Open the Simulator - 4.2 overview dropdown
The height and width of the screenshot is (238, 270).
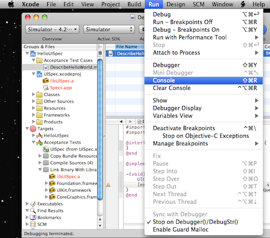52,29
